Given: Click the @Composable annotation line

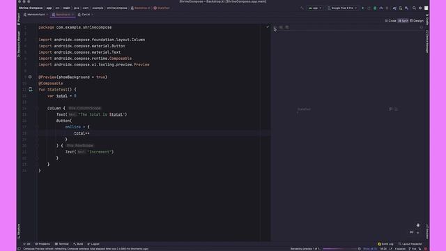Looking at the screenshot, I should [51, 84].
